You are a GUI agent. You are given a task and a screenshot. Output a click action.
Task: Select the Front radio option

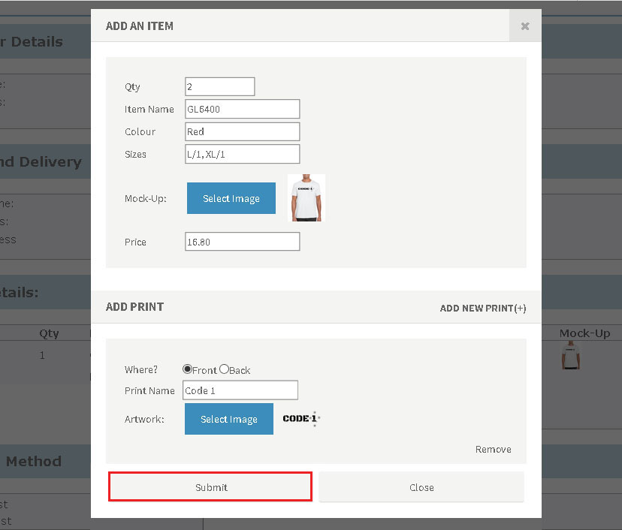pos(187,369)
